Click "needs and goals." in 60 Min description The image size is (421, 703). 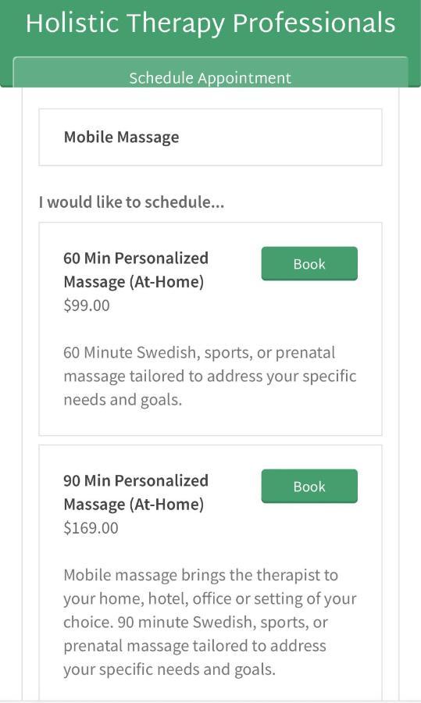123,399
